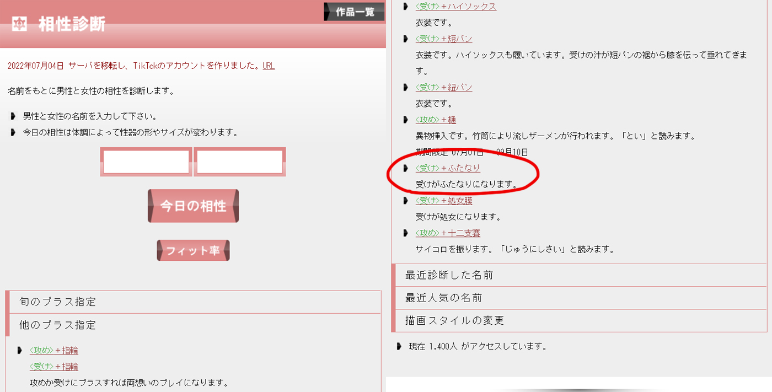Click the <受け>+ハイソックス link
Image resolution: width=772 pixels, height=392 pixels.
[x=455, y=7]
